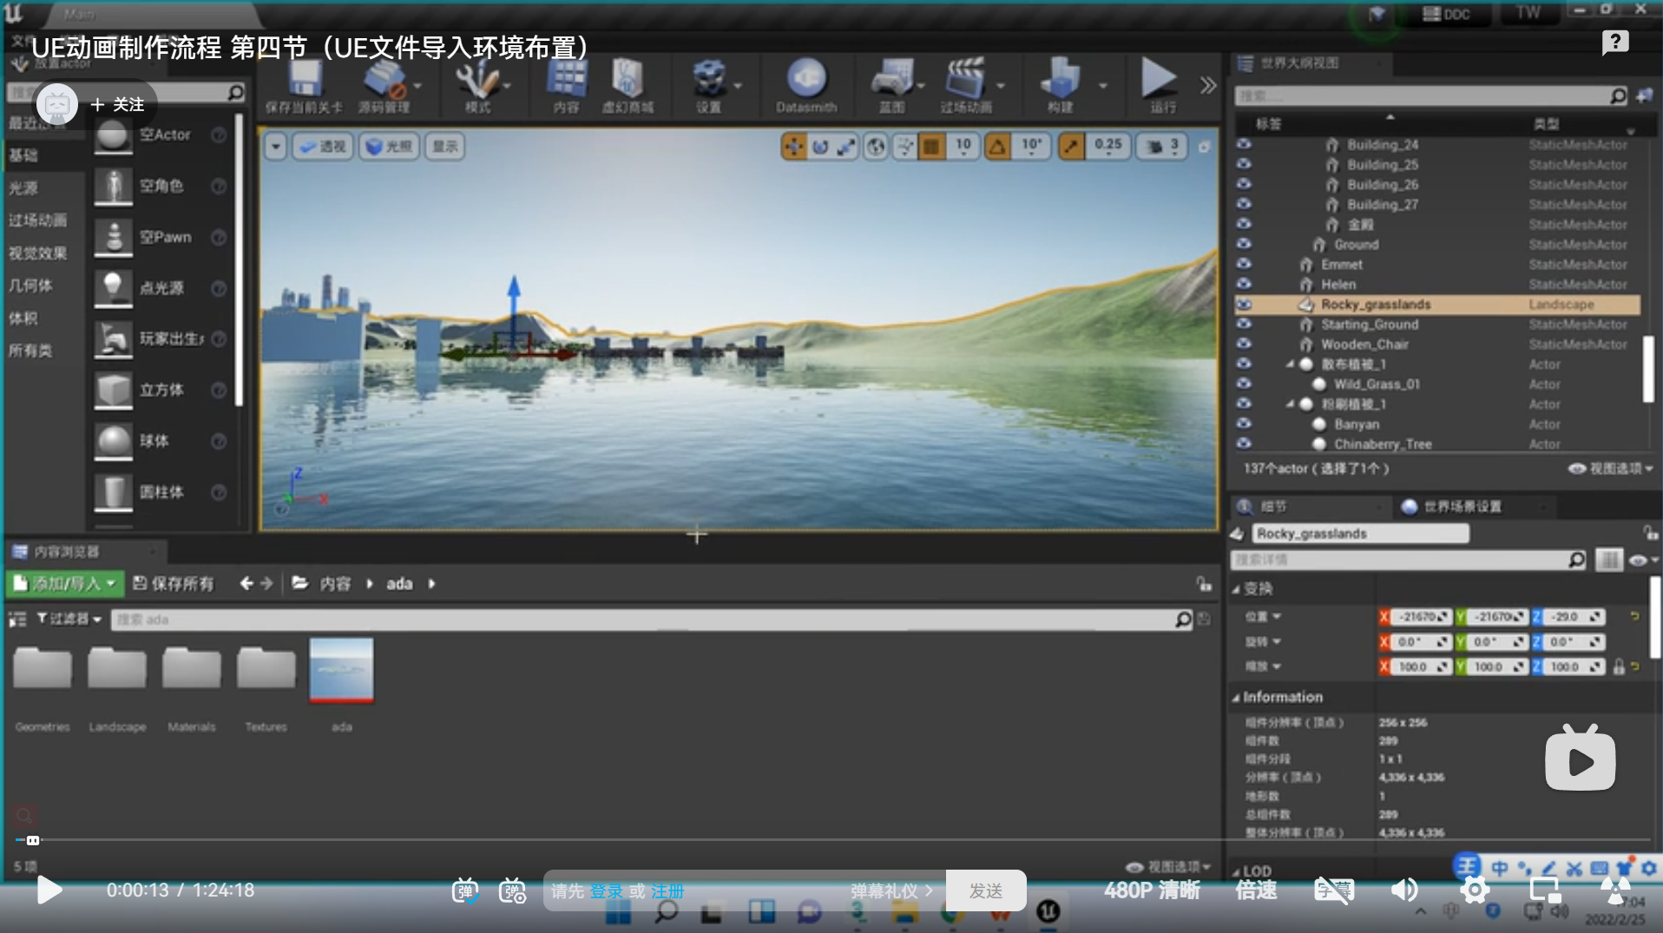The height and width of the screenshot is (933, 1663).
Task: Hide Building_24 with its eye icon
Action: click(1244, 144)
